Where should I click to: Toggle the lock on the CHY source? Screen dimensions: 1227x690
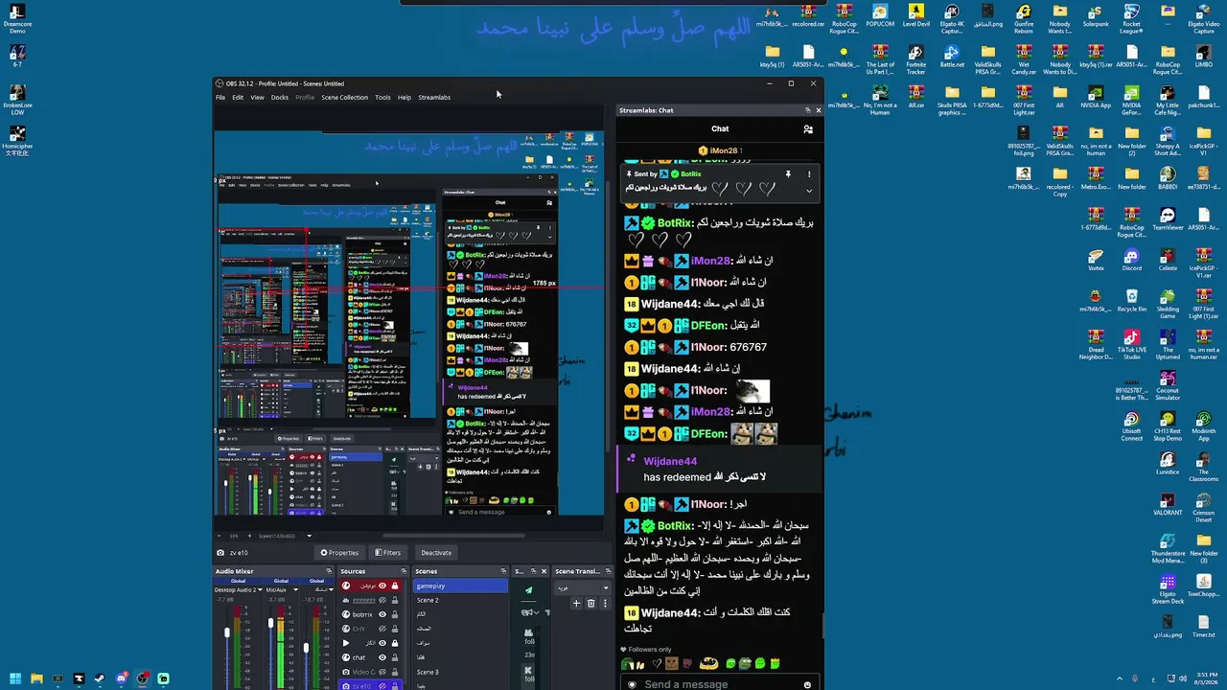pos(394,629)
